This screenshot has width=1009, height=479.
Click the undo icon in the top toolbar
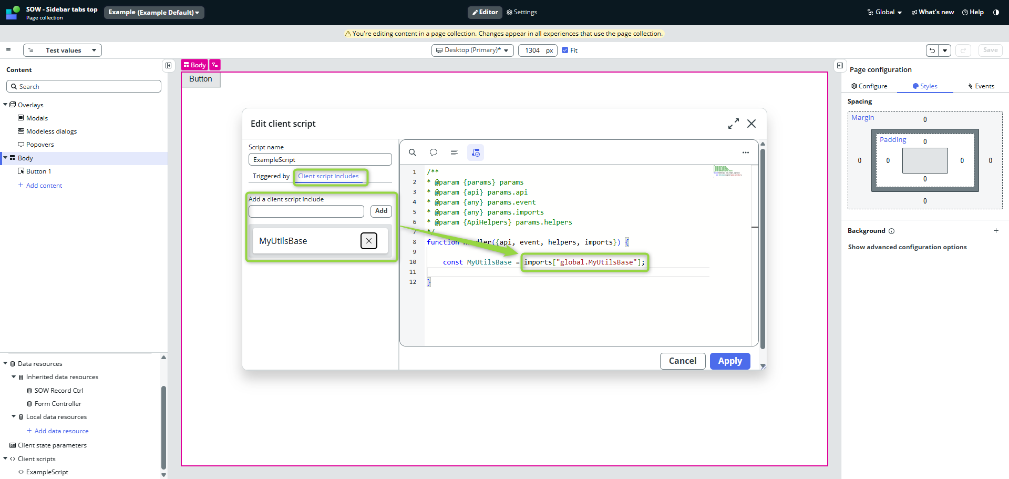pyautogui.click(x=932, y=50)
